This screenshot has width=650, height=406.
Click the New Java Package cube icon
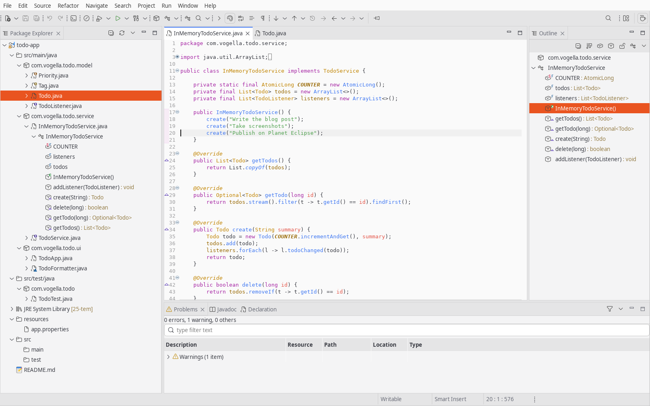(156, 18)
